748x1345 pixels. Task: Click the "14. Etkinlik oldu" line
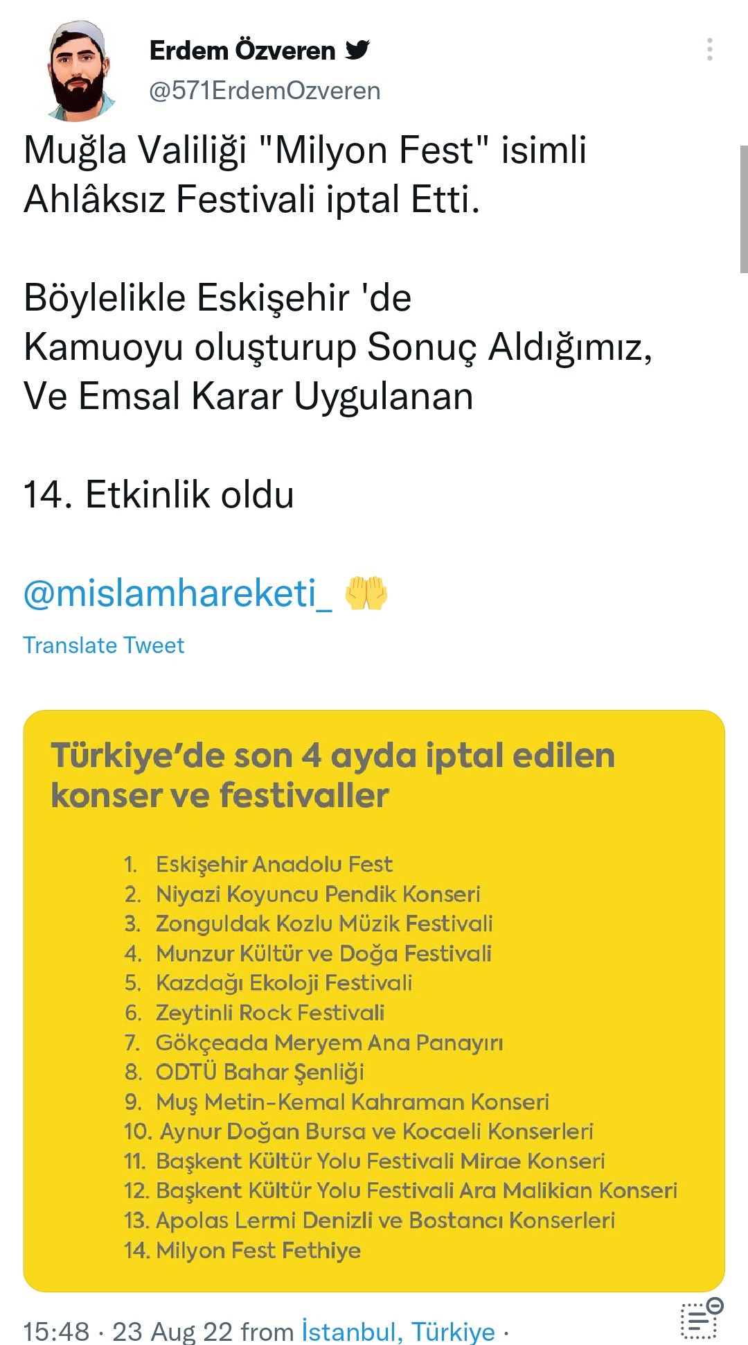(159, 495)
